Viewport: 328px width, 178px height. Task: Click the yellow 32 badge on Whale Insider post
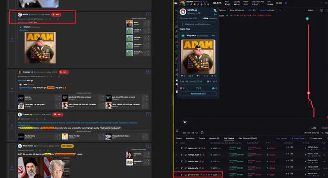tap(67, 146)
